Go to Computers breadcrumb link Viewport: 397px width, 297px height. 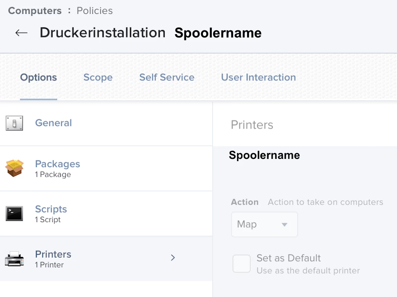(35, 11)
